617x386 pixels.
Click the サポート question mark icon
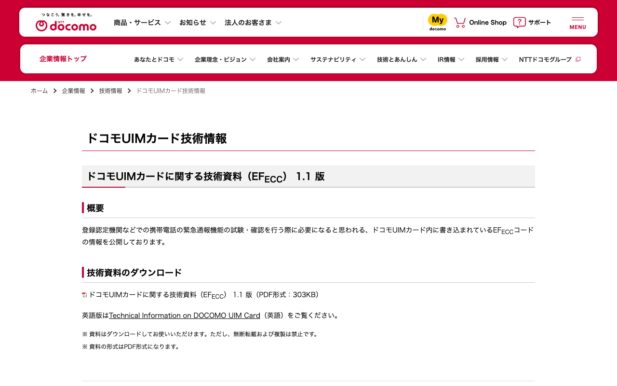point(520,22)
